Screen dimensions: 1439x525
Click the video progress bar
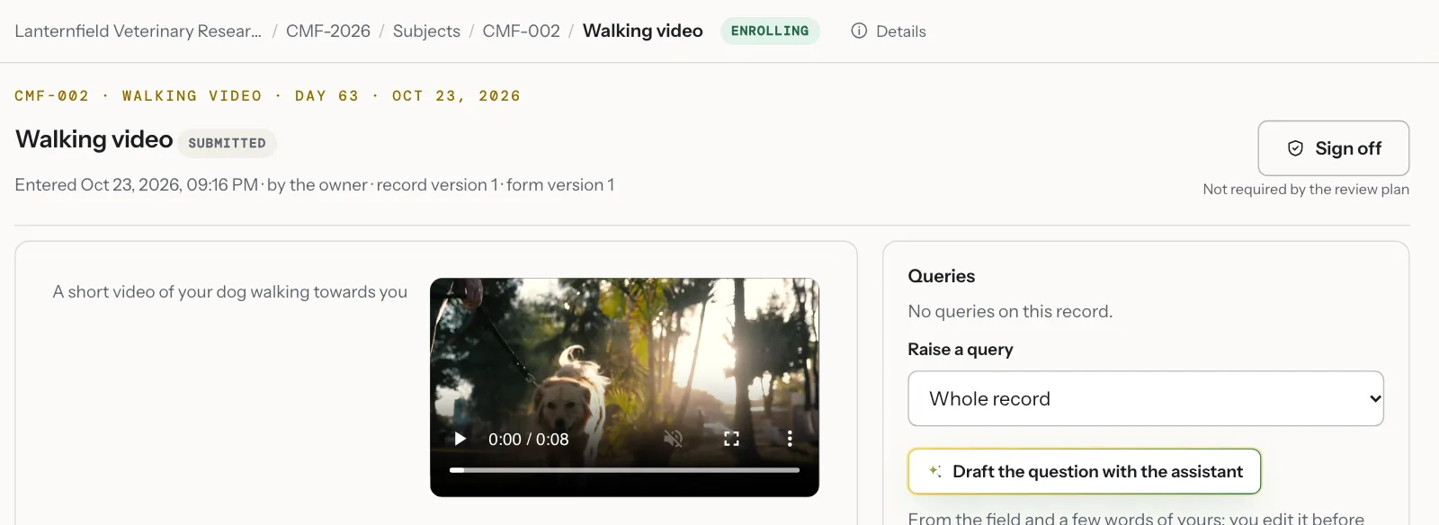[x=624, y=469]
